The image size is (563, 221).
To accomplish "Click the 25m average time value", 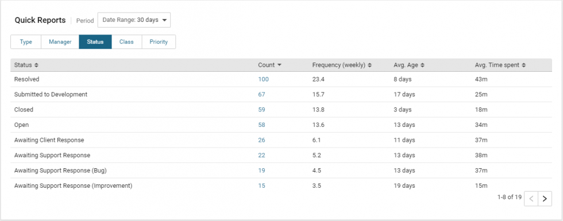I will tap(481, 94).
